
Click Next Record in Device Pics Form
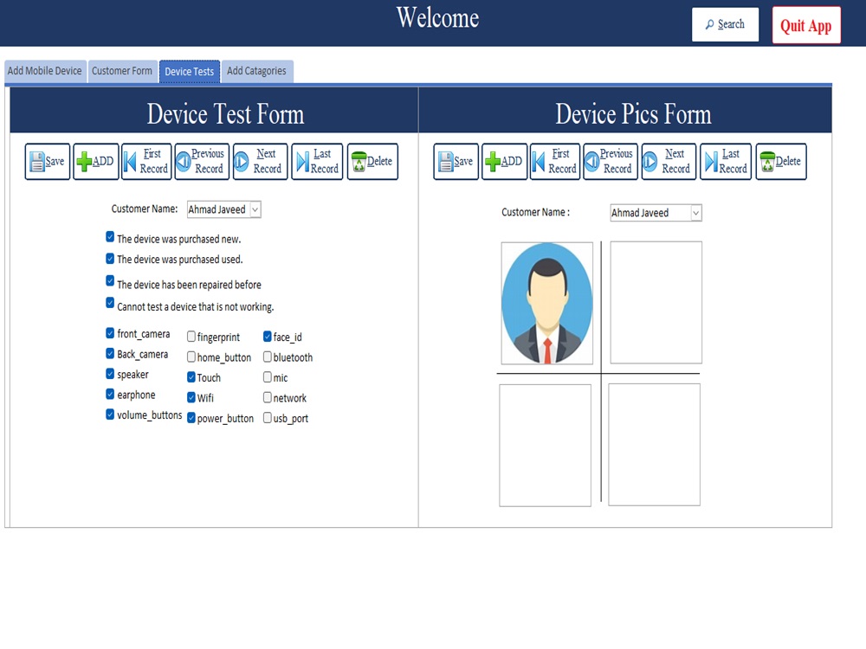point(669,161)
